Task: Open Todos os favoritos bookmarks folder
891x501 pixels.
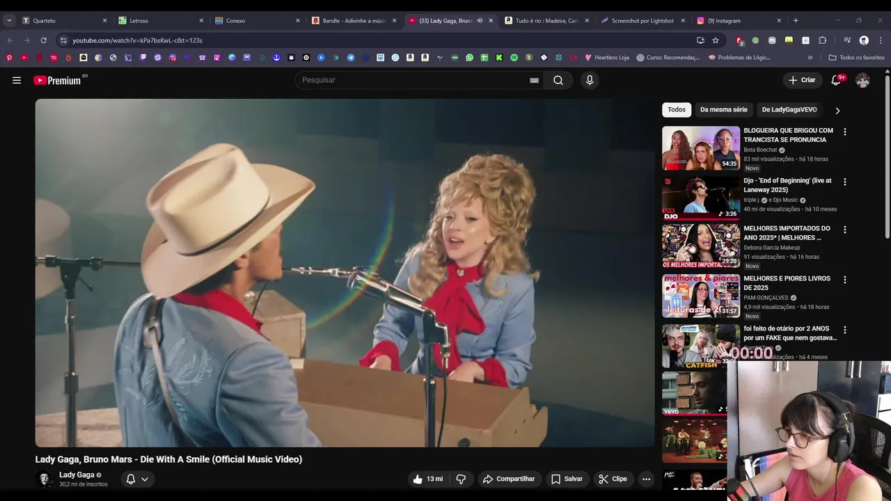Action: click(856, 57)
